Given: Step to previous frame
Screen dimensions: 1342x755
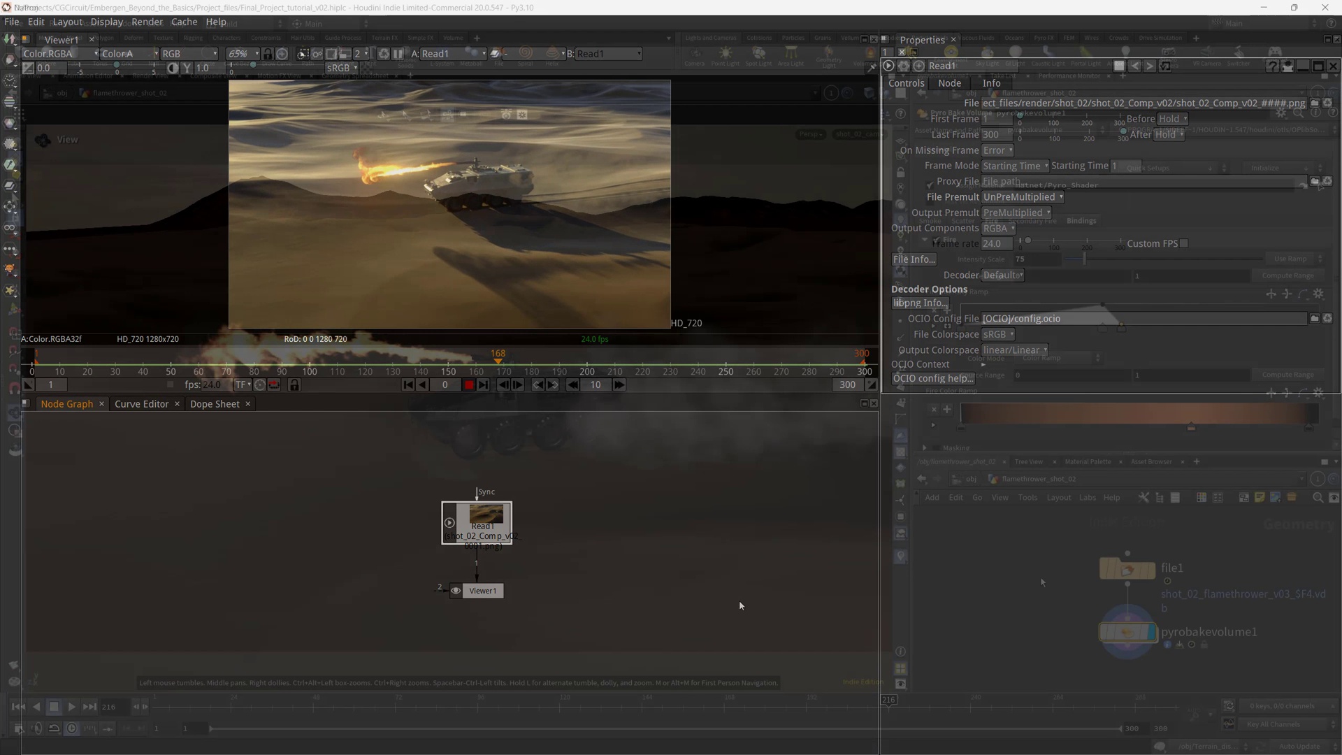Looking at the screenshot, I should (503, 384).
